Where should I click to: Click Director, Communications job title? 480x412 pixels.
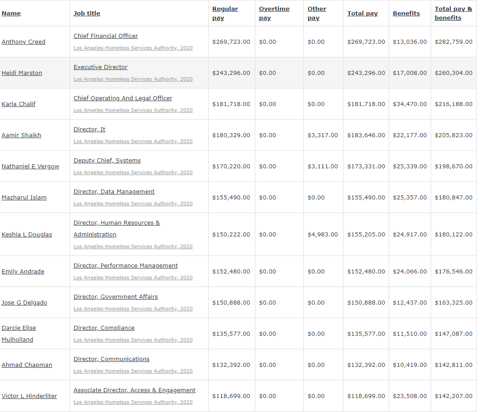click(112, 359)
